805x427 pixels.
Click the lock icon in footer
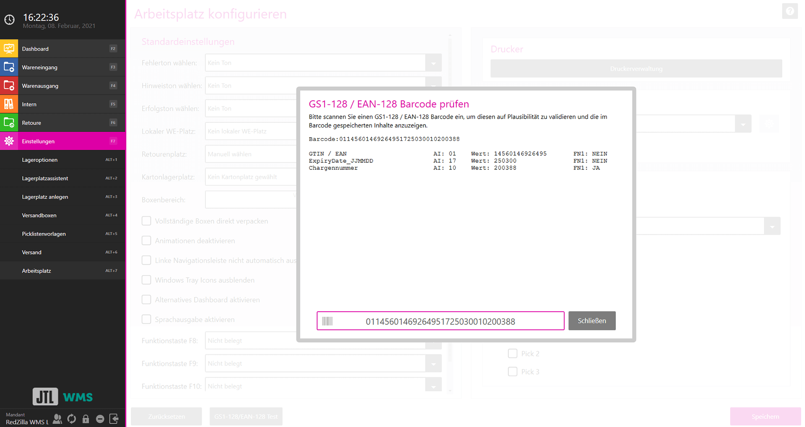86,419
